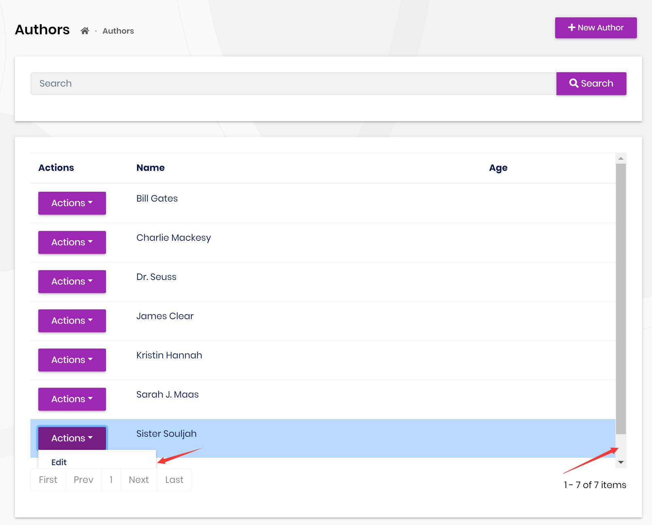Open Actions dropdown for Bill Gates
The width and height of the screenshot is (652, 525).
click(x=72, y=203)
